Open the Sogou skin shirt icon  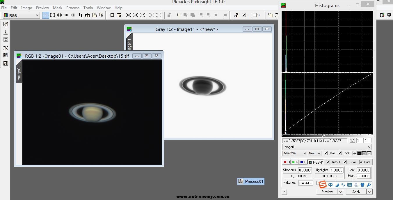(x=362, y=185)
